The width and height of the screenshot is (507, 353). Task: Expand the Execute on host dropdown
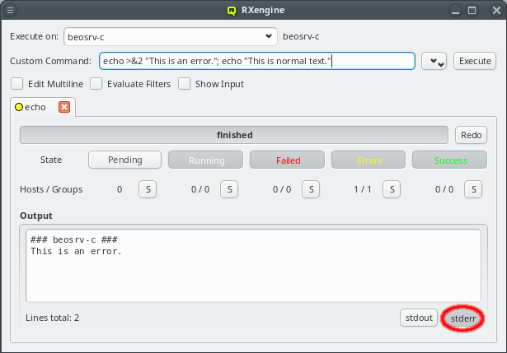tap(269, 37)
